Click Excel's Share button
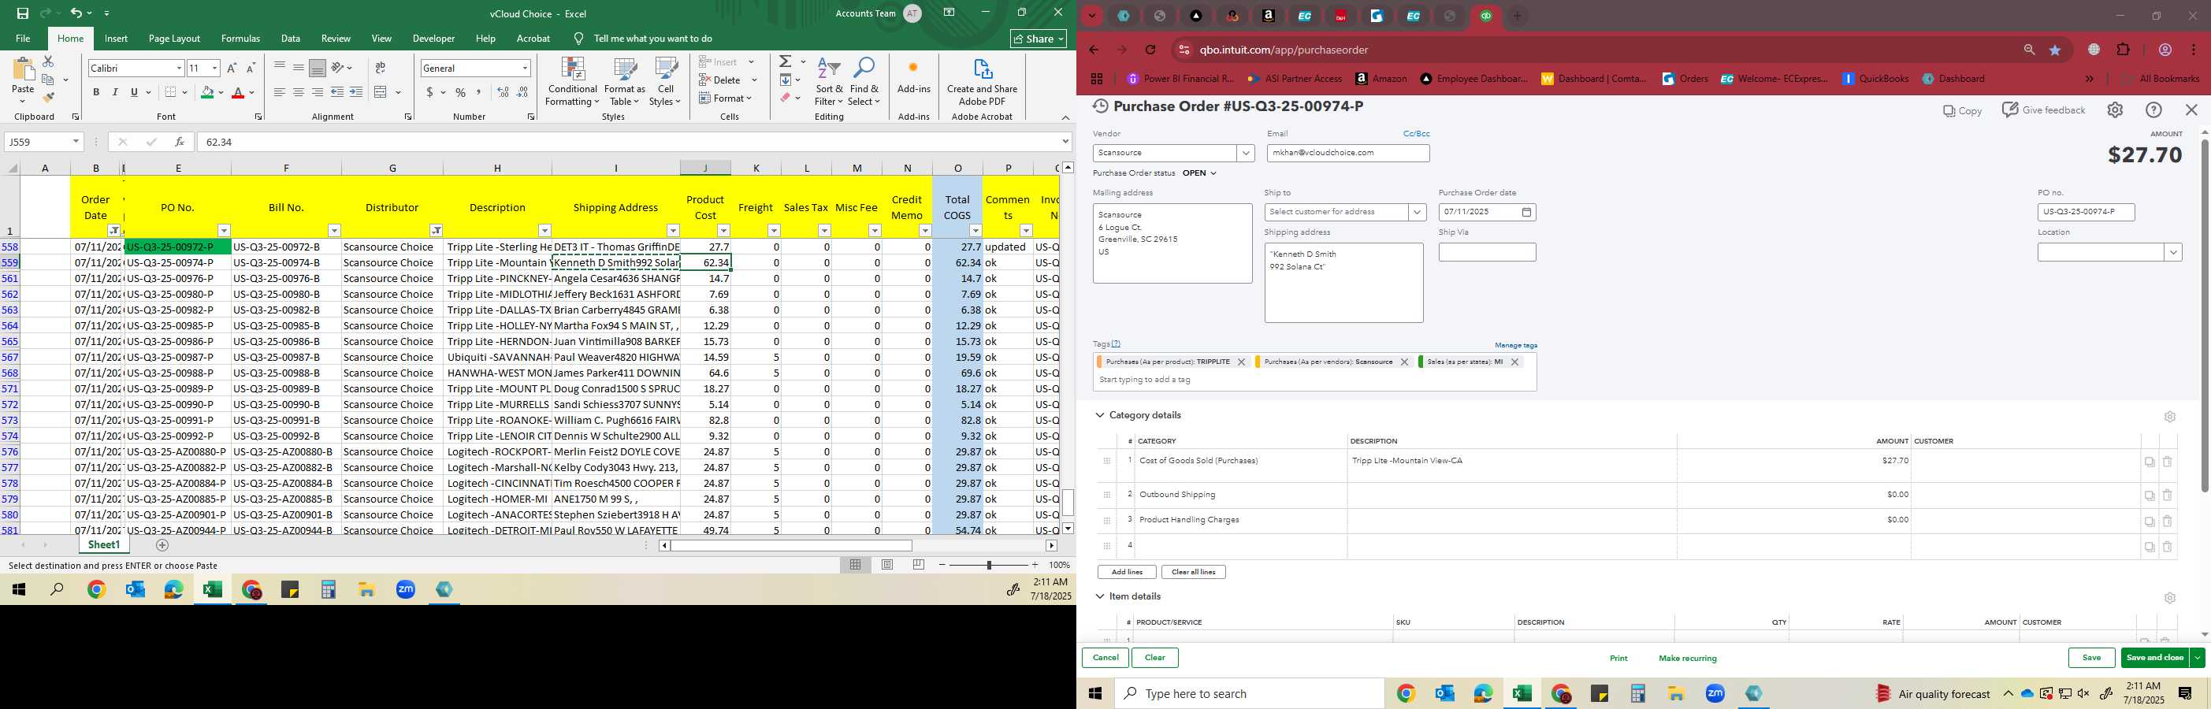Image resolution: width=2211 pixels, height=709 pixels. coord(1039,39)
